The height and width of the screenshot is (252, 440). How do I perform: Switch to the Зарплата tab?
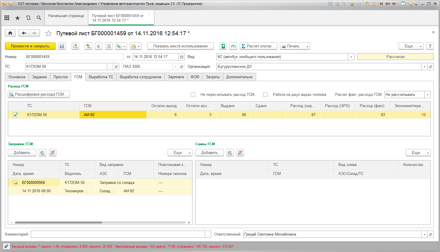(x=176, y=77)
